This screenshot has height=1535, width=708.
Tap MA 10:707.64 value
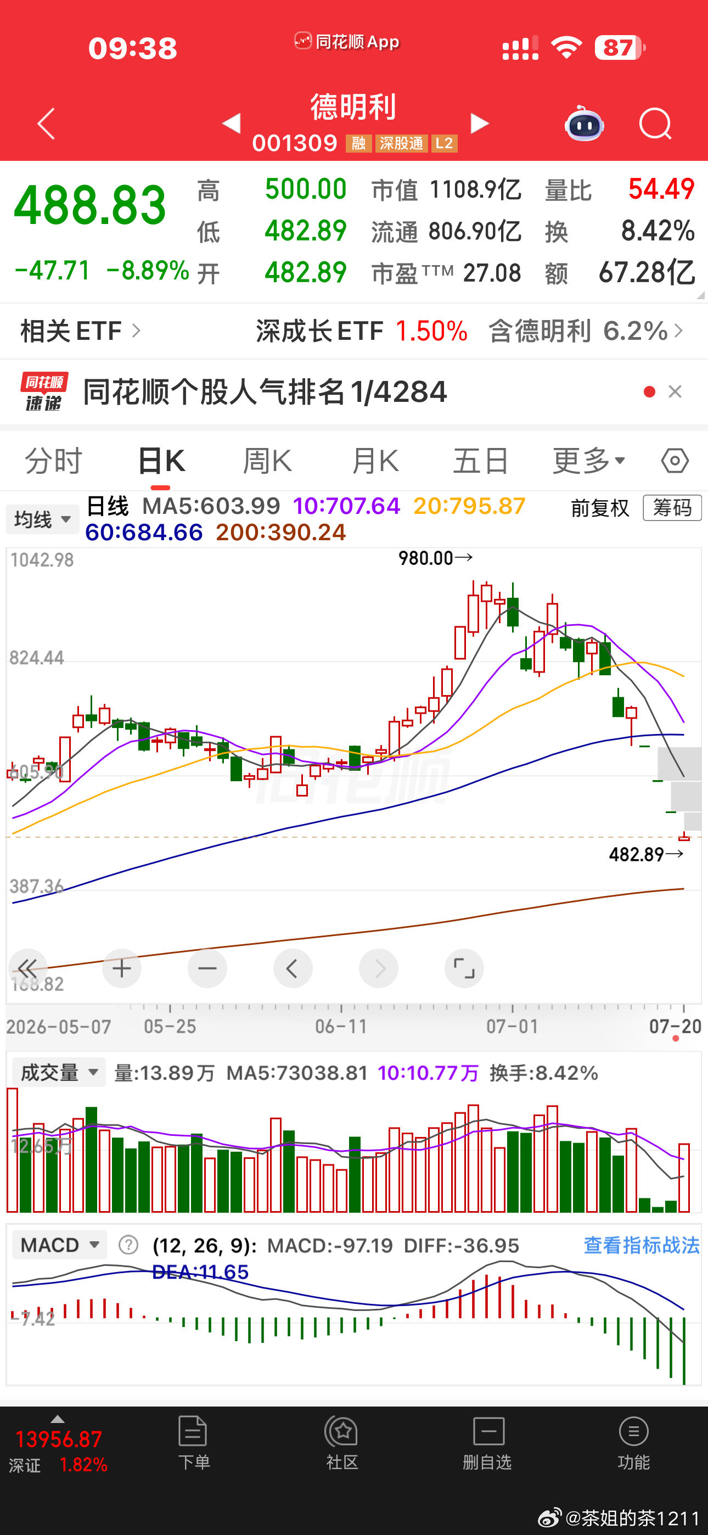(x=346, y=507)
